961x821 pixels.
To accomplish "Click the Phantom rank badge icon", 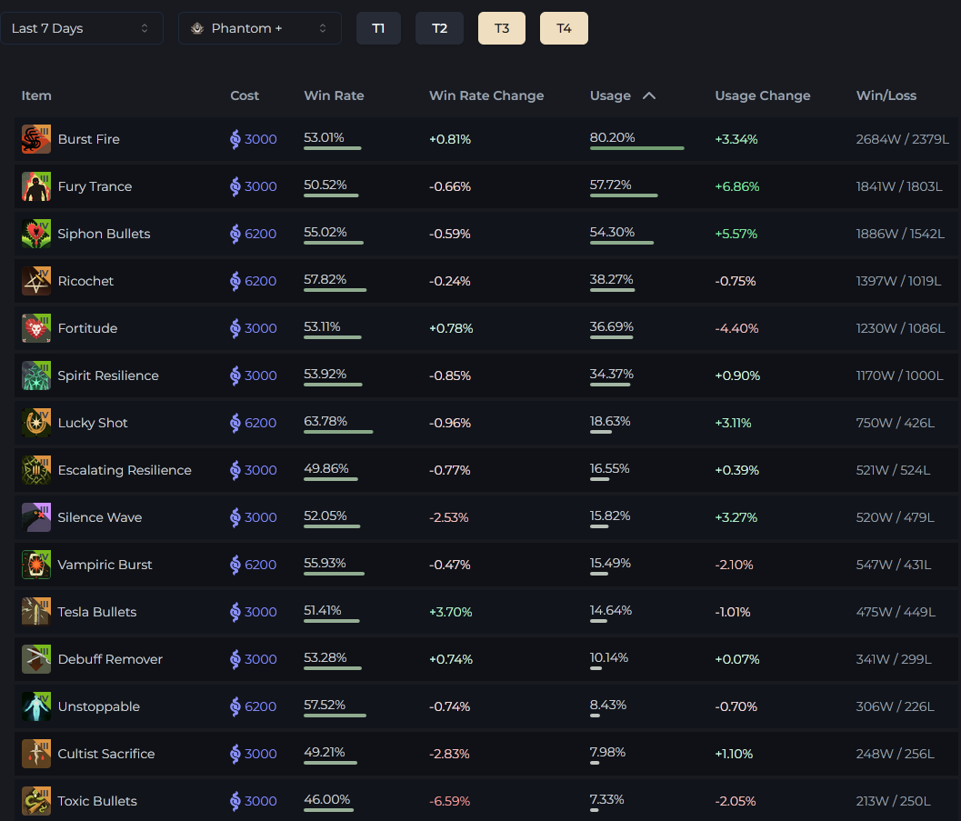I will click(x=197, y=28).
